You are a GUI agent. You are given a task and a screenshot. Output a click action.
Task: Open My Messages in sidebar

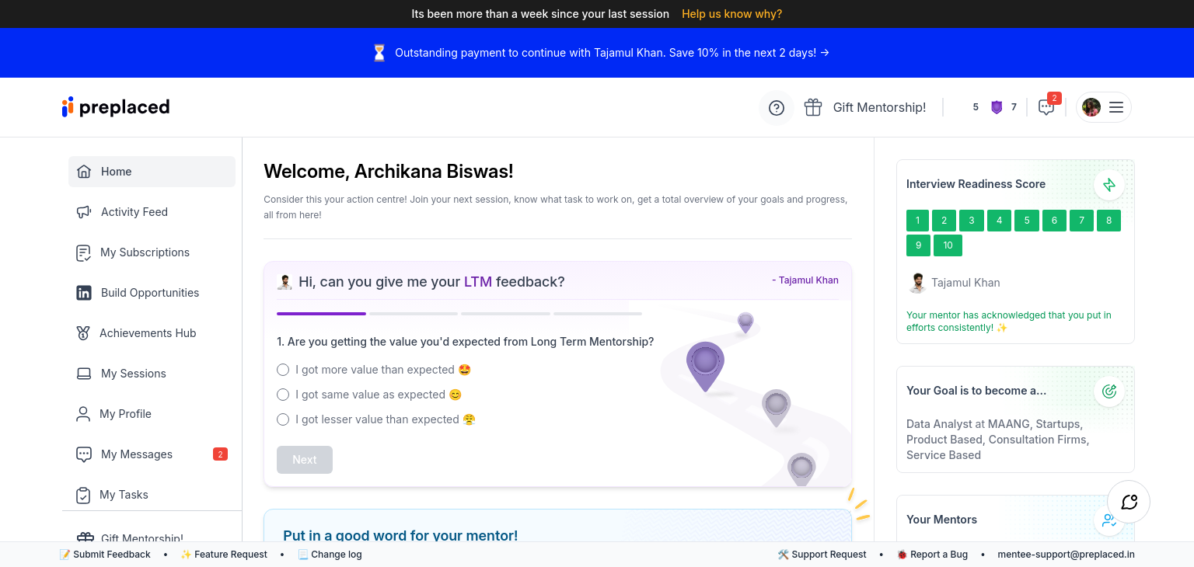[136, 454]
